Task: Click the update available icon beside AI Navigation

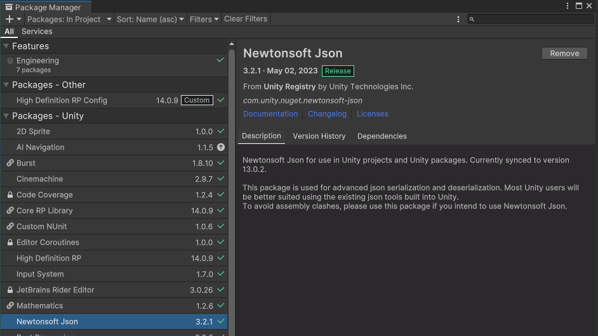Action: [x=221, y=147]
